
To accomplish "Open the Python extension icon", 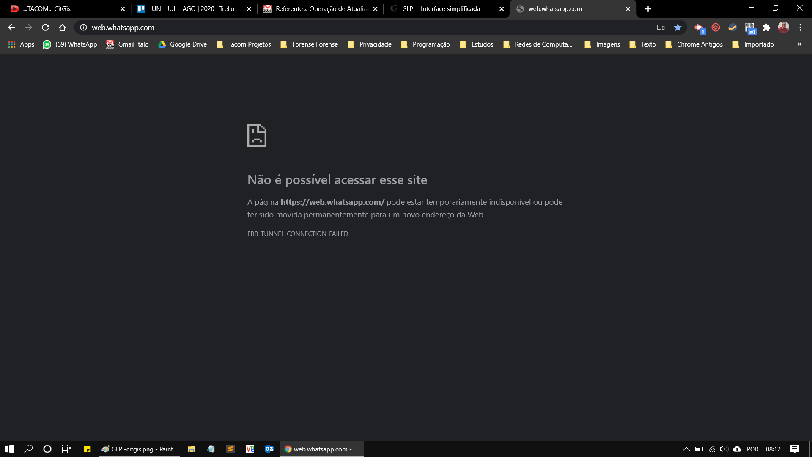I will pos(732,28).
